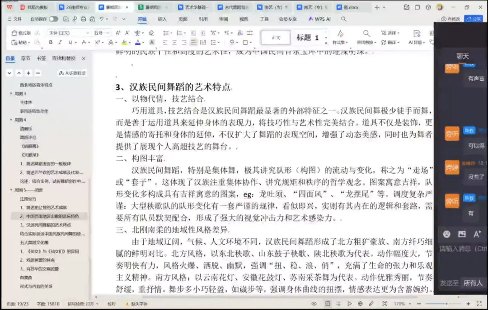The height and width of the screenshot is (310, 488).
Task: Select outline item 3、汉族民间舞蹈的艺术特点
Action: pos(46,225)
